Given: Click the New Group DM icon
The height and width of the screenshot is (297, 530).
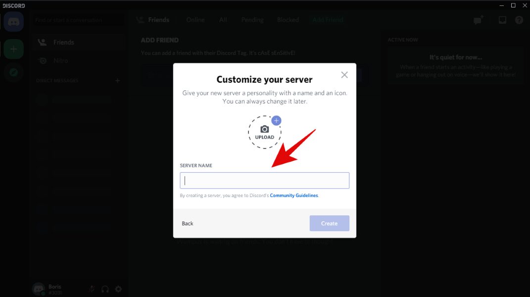Looking at the screenshot, I should pyautogui.click(x=479, y=20).
